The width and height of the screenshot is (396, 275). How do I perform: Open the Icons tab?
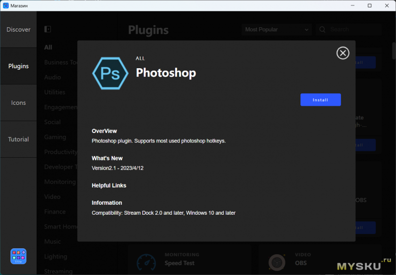(18, 103)
